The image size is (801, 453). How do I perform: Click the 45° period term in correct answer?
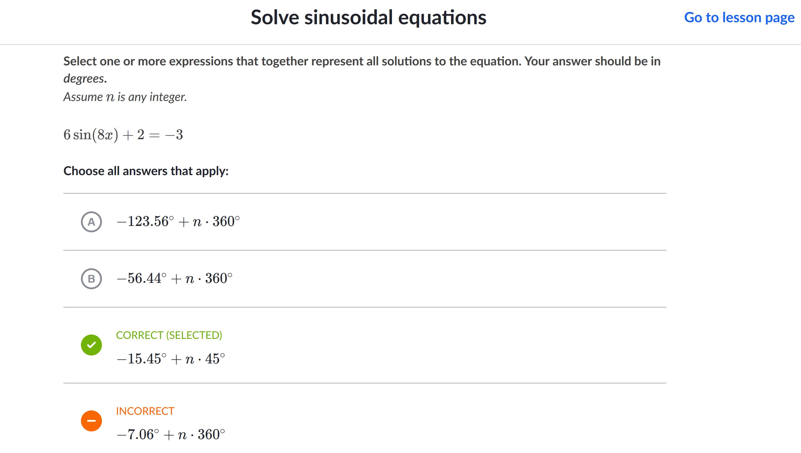coord(215,359)
